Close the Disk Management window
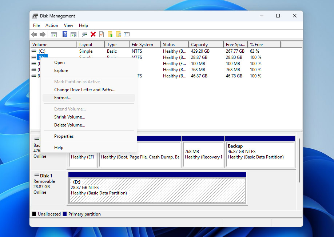Screen dimensions: 334x237 point(295,16)
